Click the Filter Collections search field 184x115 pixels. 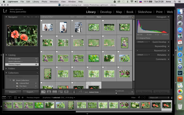[x=22, y=77]
